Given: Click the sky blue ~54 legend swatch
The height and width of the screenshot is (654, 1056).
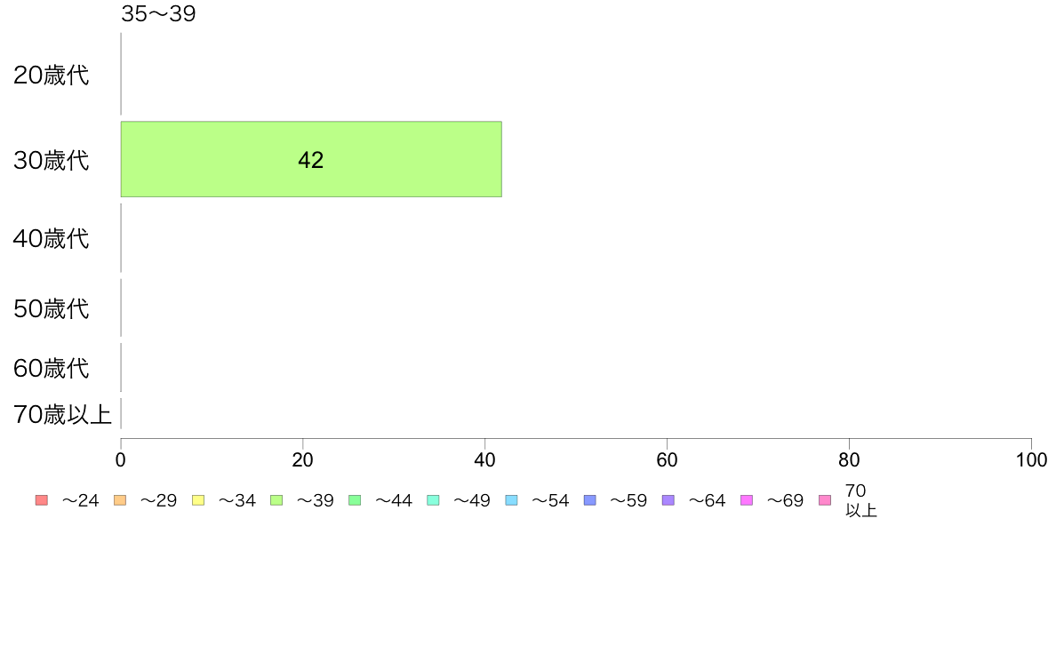Looking at the screenshot, I should (511, 499).
